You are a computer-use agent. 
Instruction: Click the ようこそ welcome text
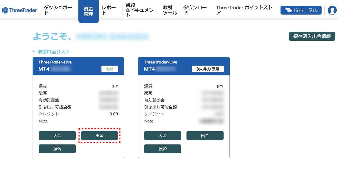(52, 37)
